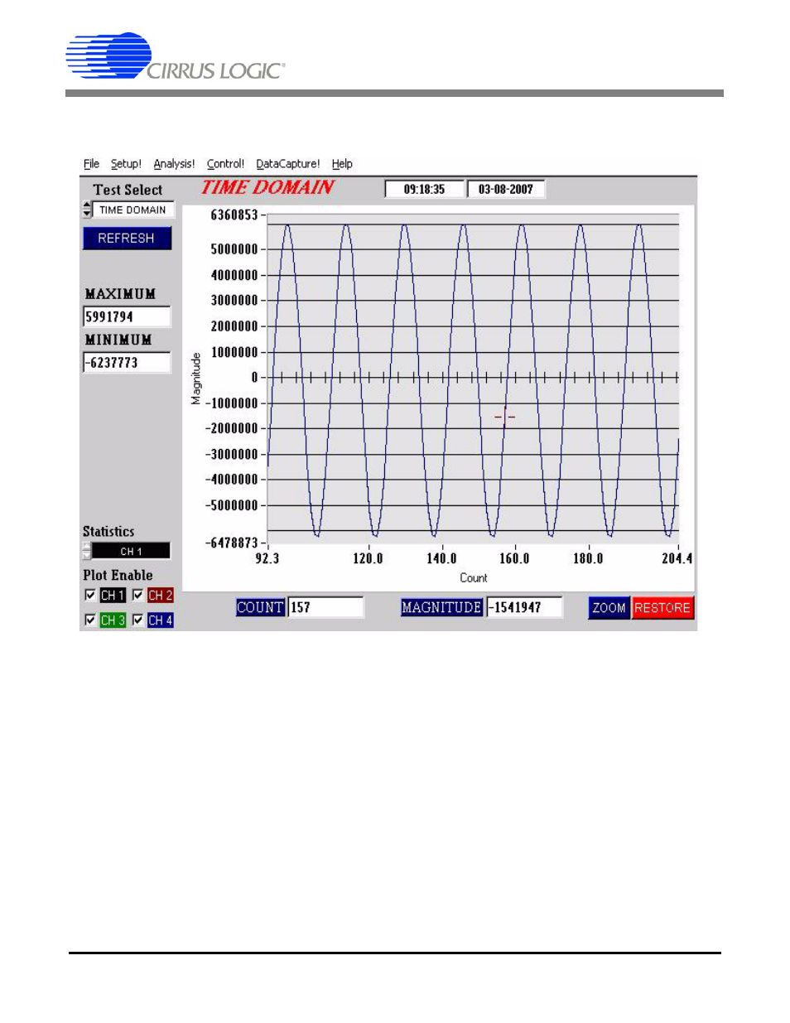This screenshot has height=1023, width=790.
Task: Toggle the CH 3 plot enable checkbox
Action: pyautogui.click(x=90, y=620)
